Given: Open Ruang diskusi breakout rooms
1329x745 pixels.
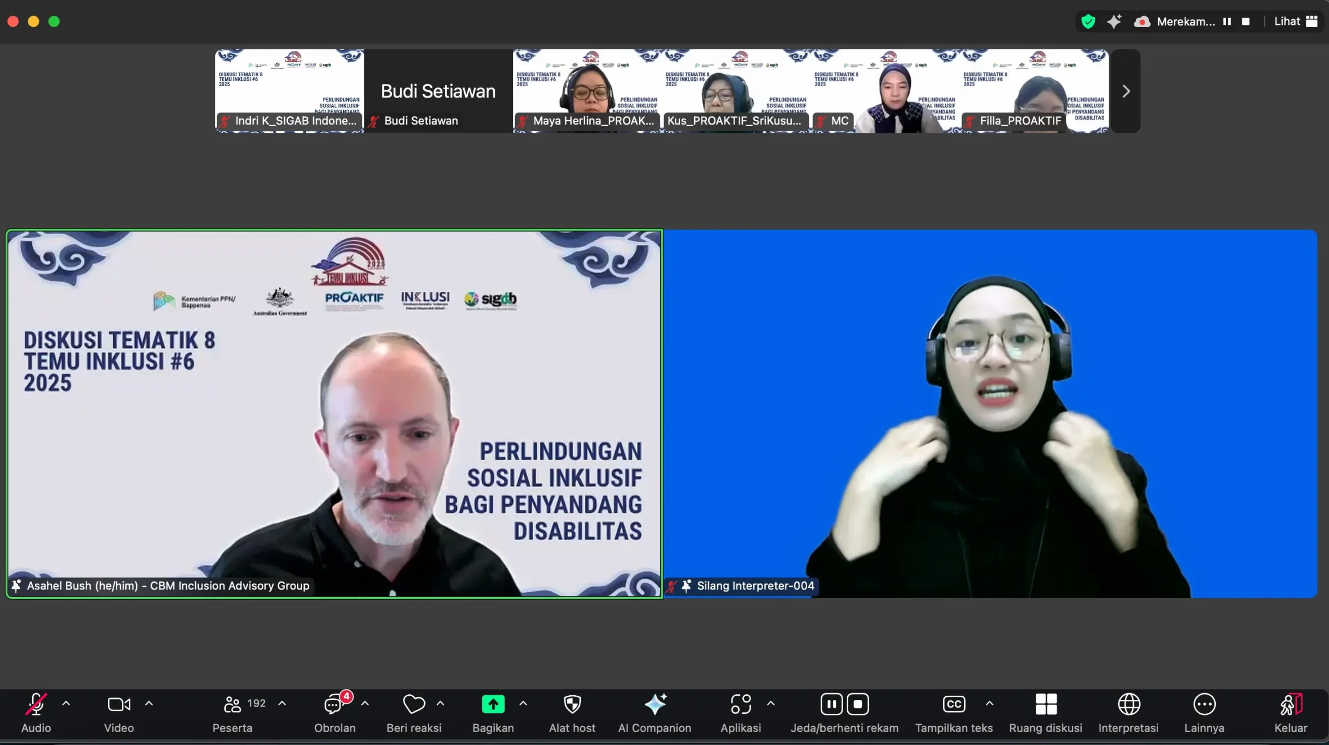Looking at the screenshot, I should [1046, 705].
